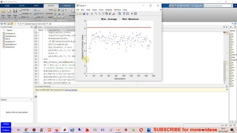This screenshot has width=237, height=133.
Task: Select the Rotate 3D tool in figure toolbar
Action: coord(106,14)
